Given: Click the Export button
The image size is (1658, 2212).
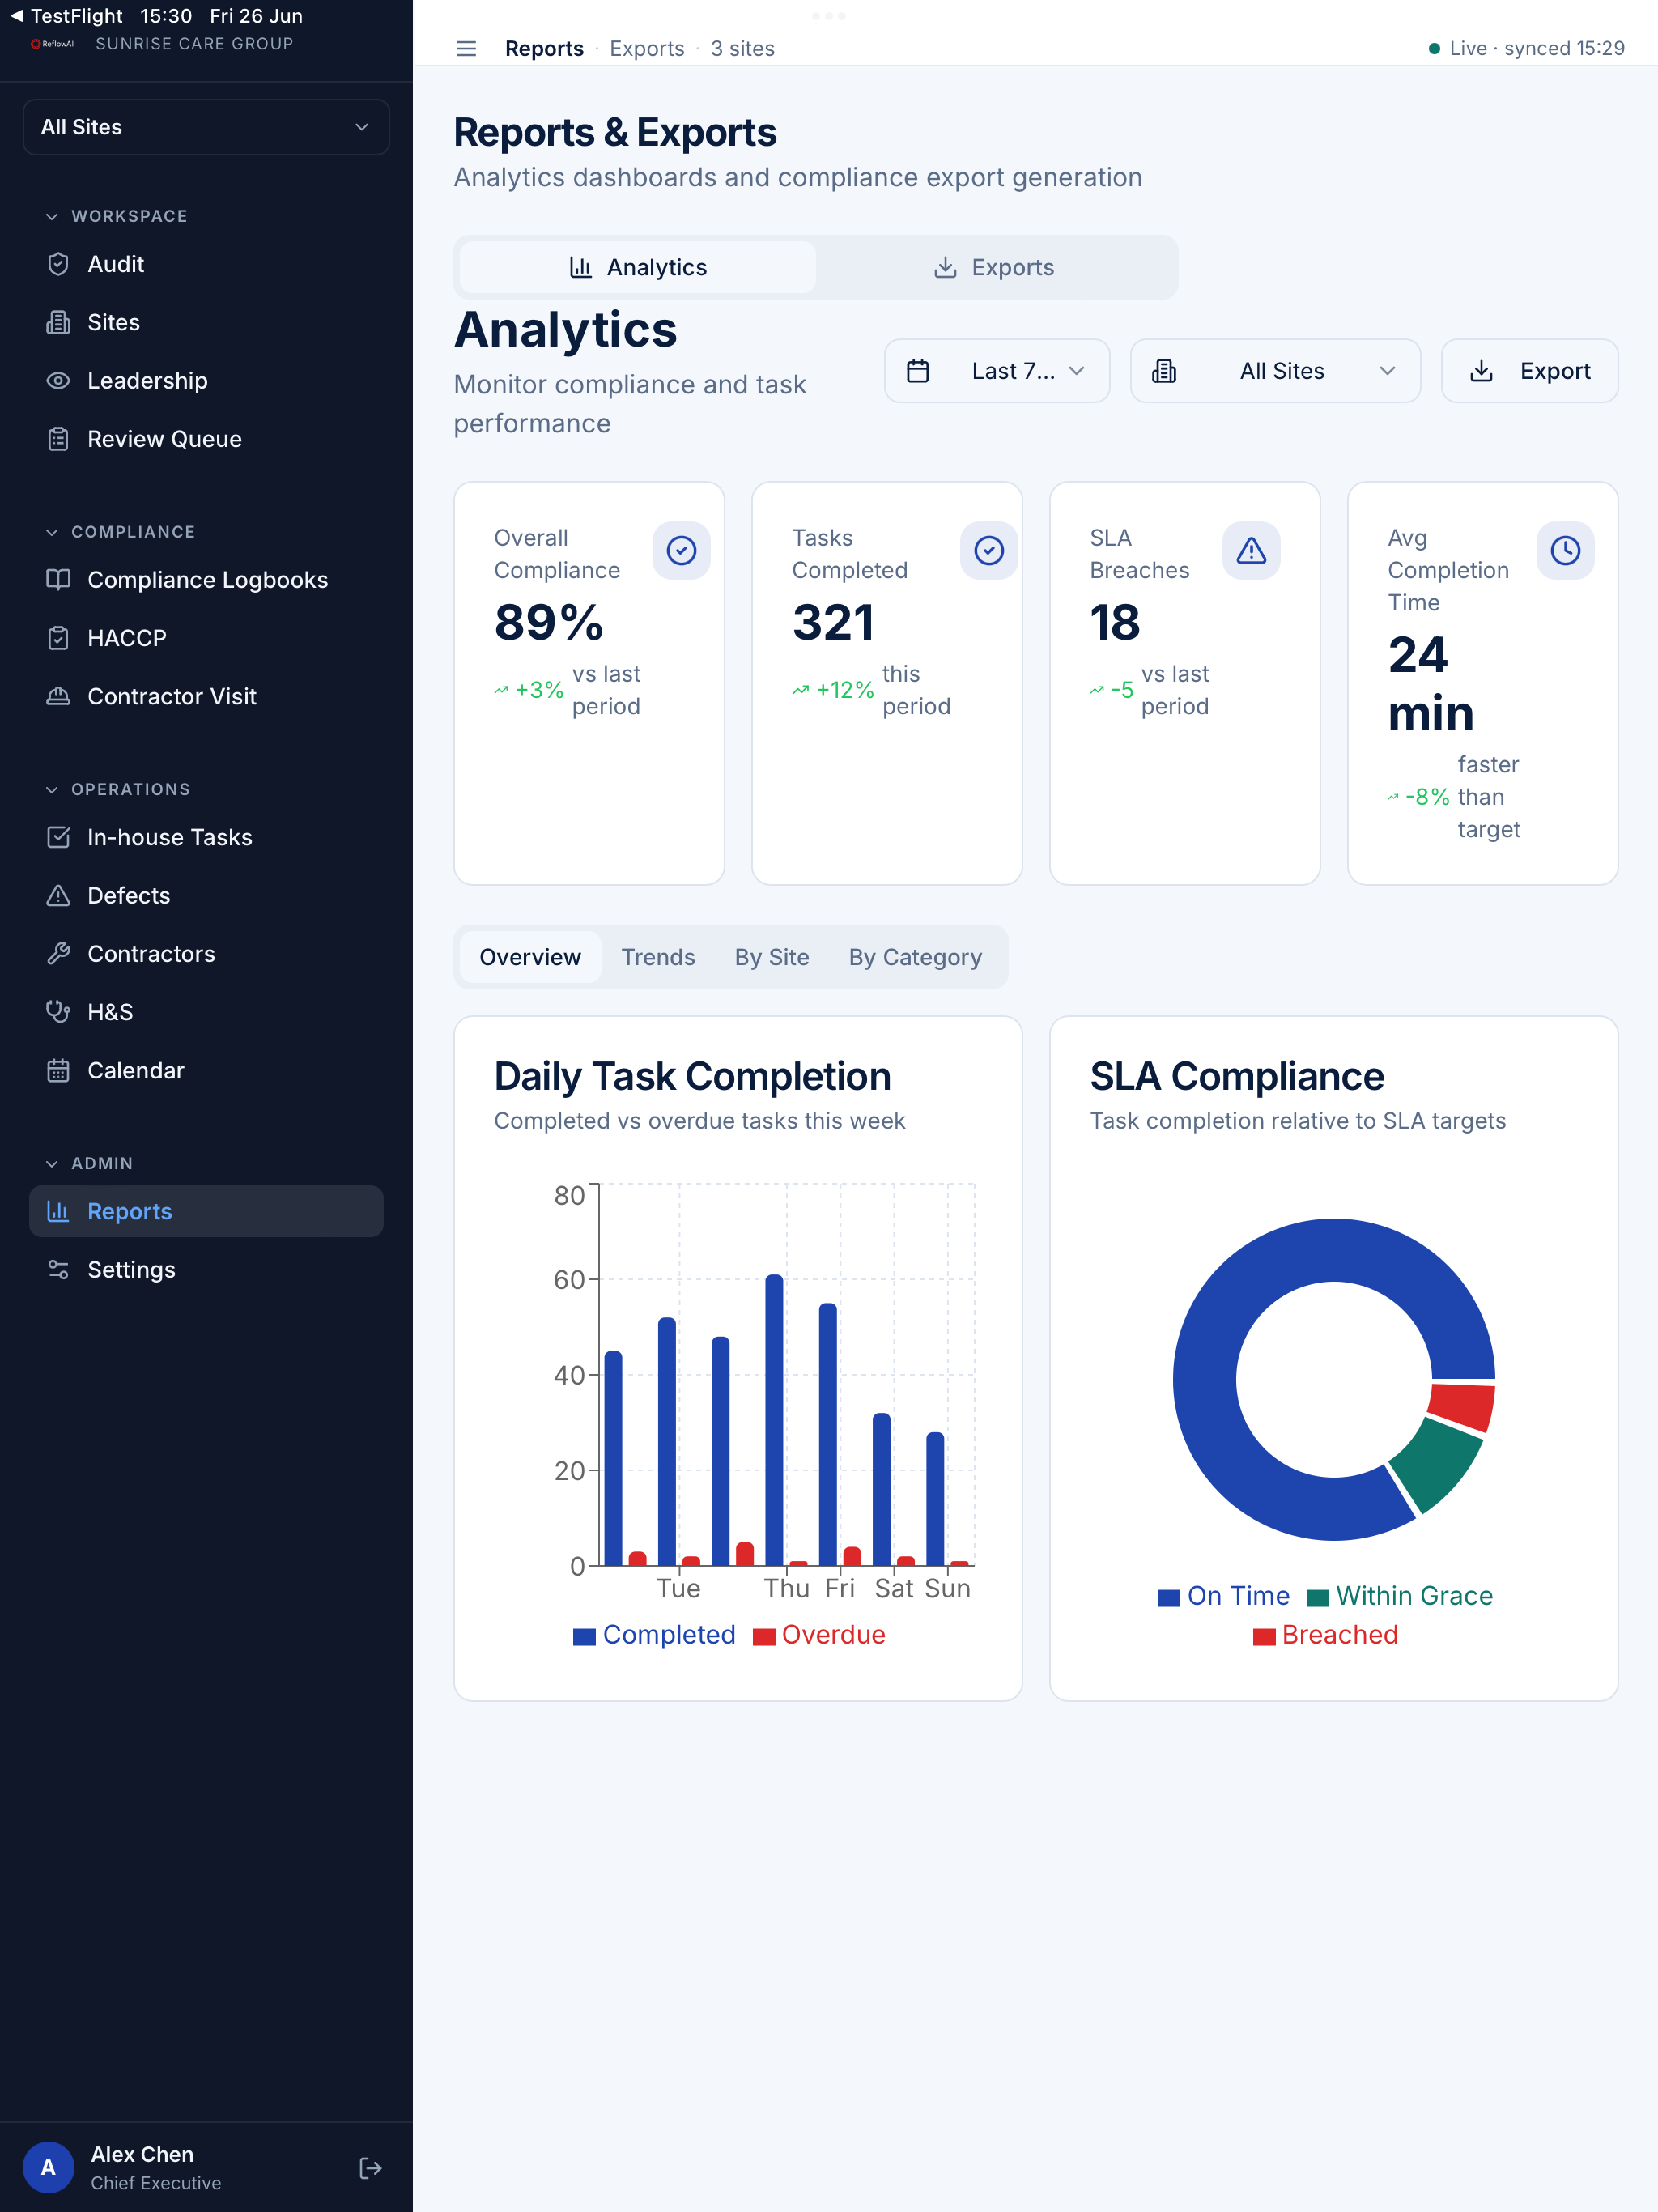Looking at the screenshot, I should 1529,371.
